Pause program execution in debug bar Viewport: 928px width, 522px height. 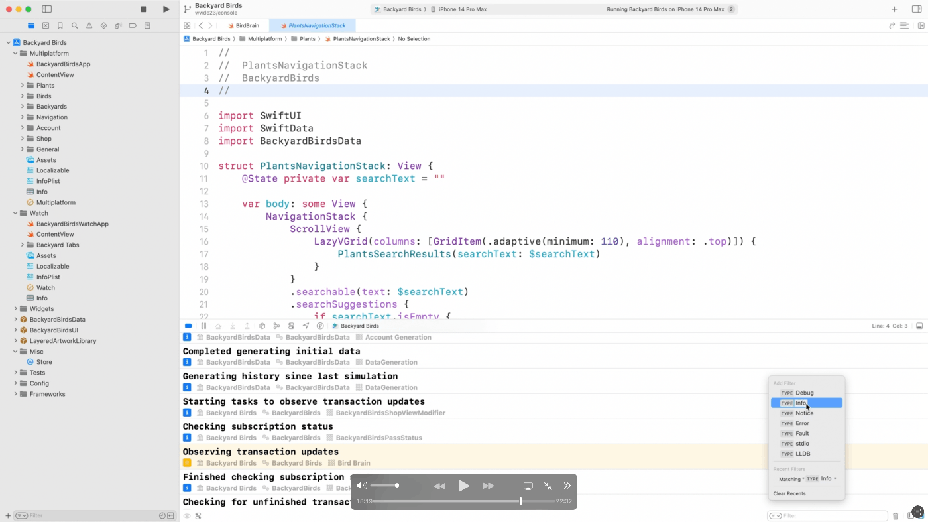pyautogui.click(x=203, y=326)
